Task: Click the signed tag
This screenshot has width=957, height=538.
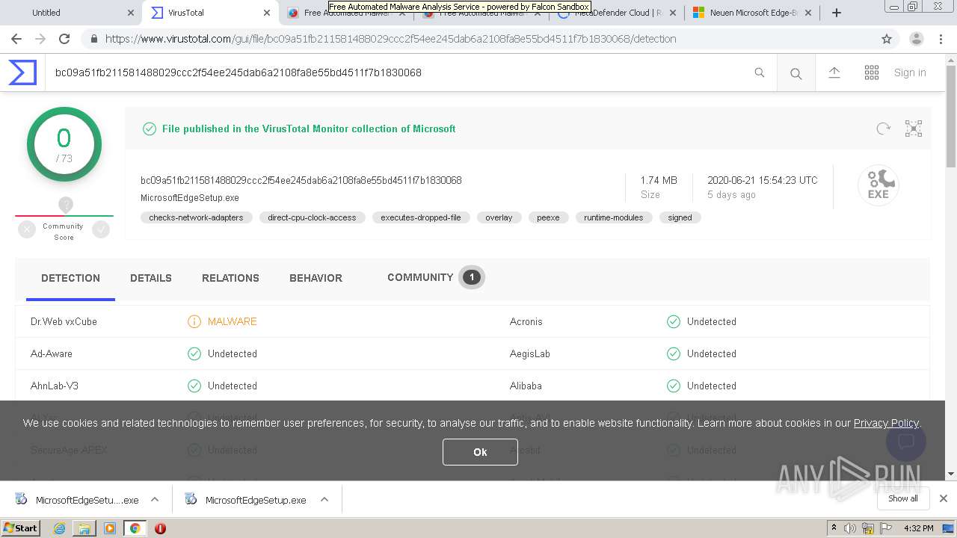Action: 680,217
